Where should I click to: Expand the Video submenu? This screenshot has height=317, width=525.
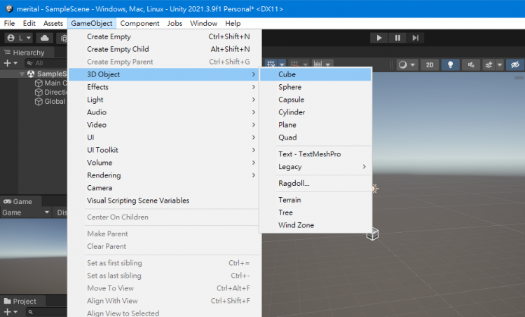coord(164,125)
